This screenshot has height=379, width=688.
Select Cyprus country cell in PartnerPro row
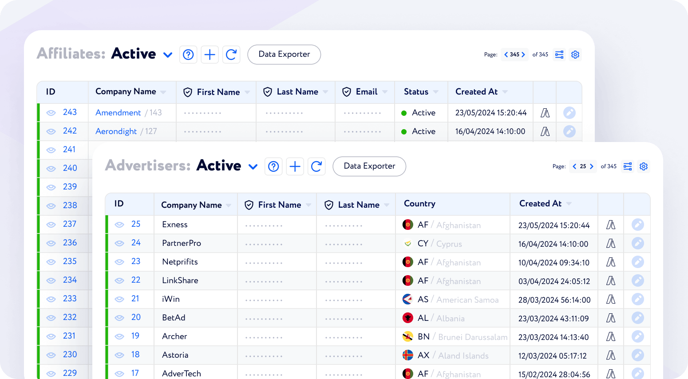tap(452, 244)
